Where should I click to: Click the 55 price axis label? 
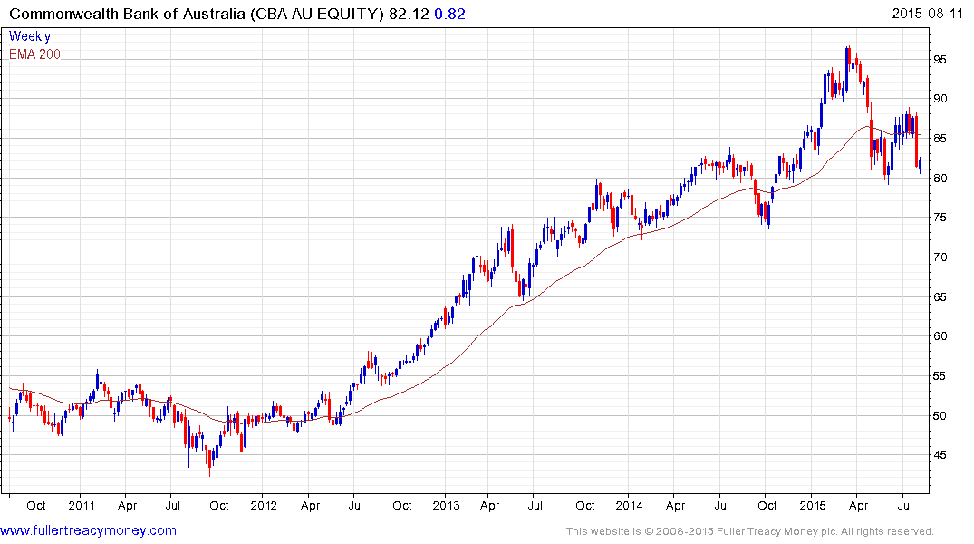(940, 376)
